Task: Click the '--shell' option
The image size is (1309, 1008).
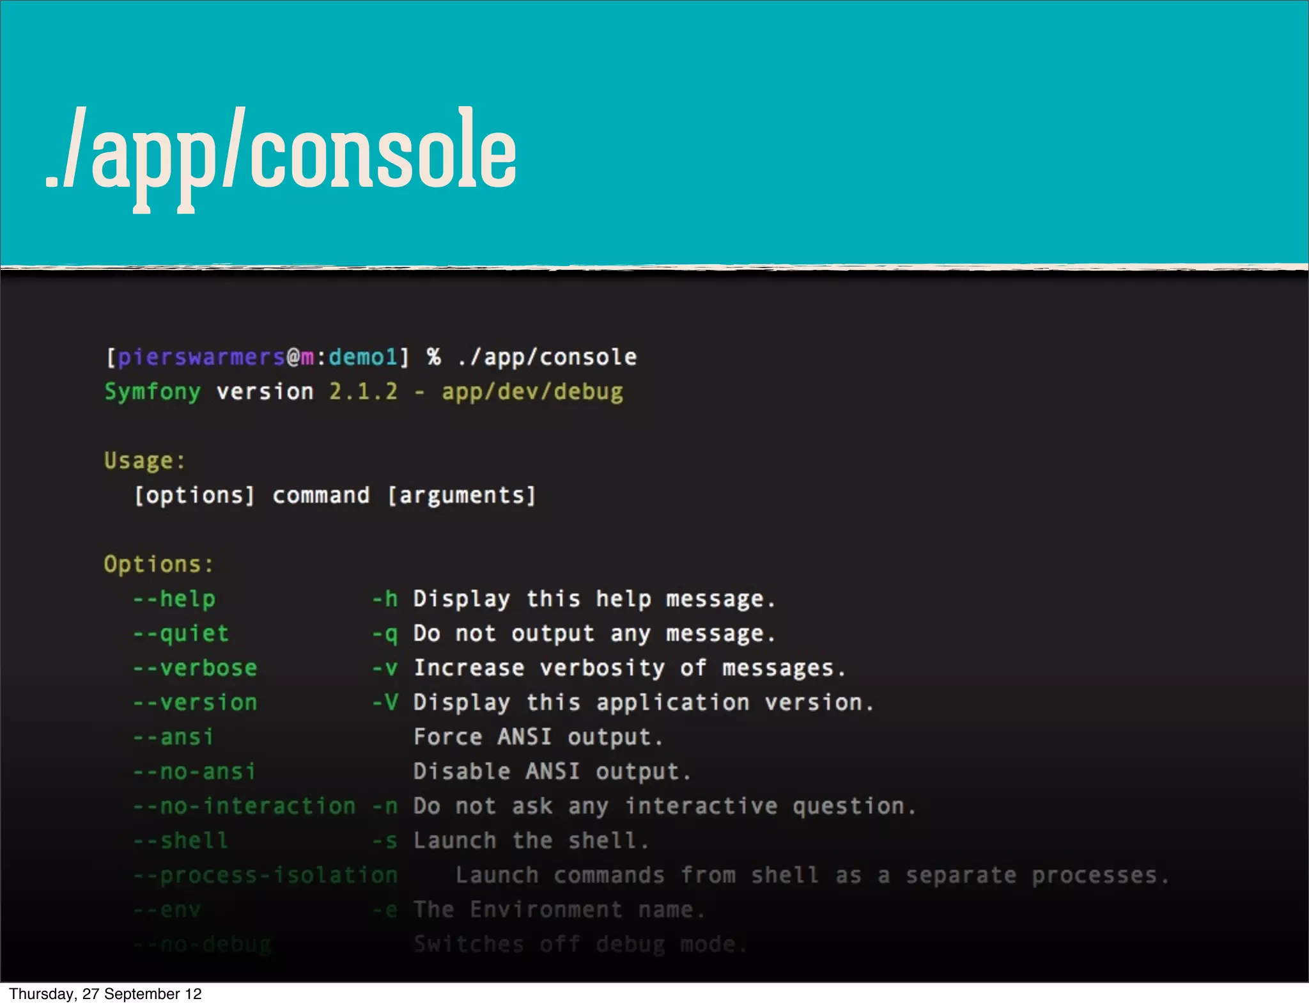Action: coord(181,841)
